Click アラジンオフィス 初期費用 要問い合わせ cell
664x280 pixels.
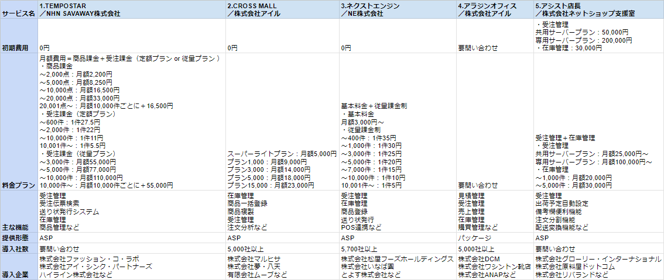pyautogui.click(x=495, y=36)
